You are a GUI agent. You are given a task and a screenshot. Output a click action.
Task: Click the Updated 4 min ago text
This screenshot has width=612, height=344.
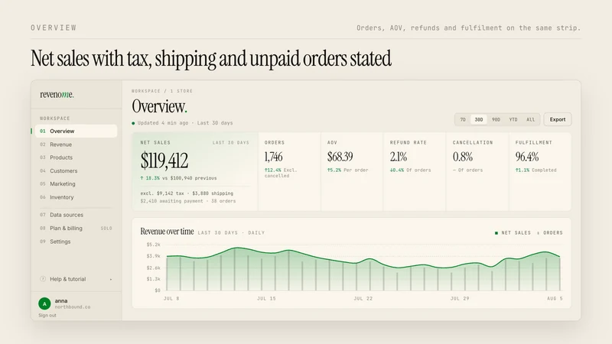[163, 123]
